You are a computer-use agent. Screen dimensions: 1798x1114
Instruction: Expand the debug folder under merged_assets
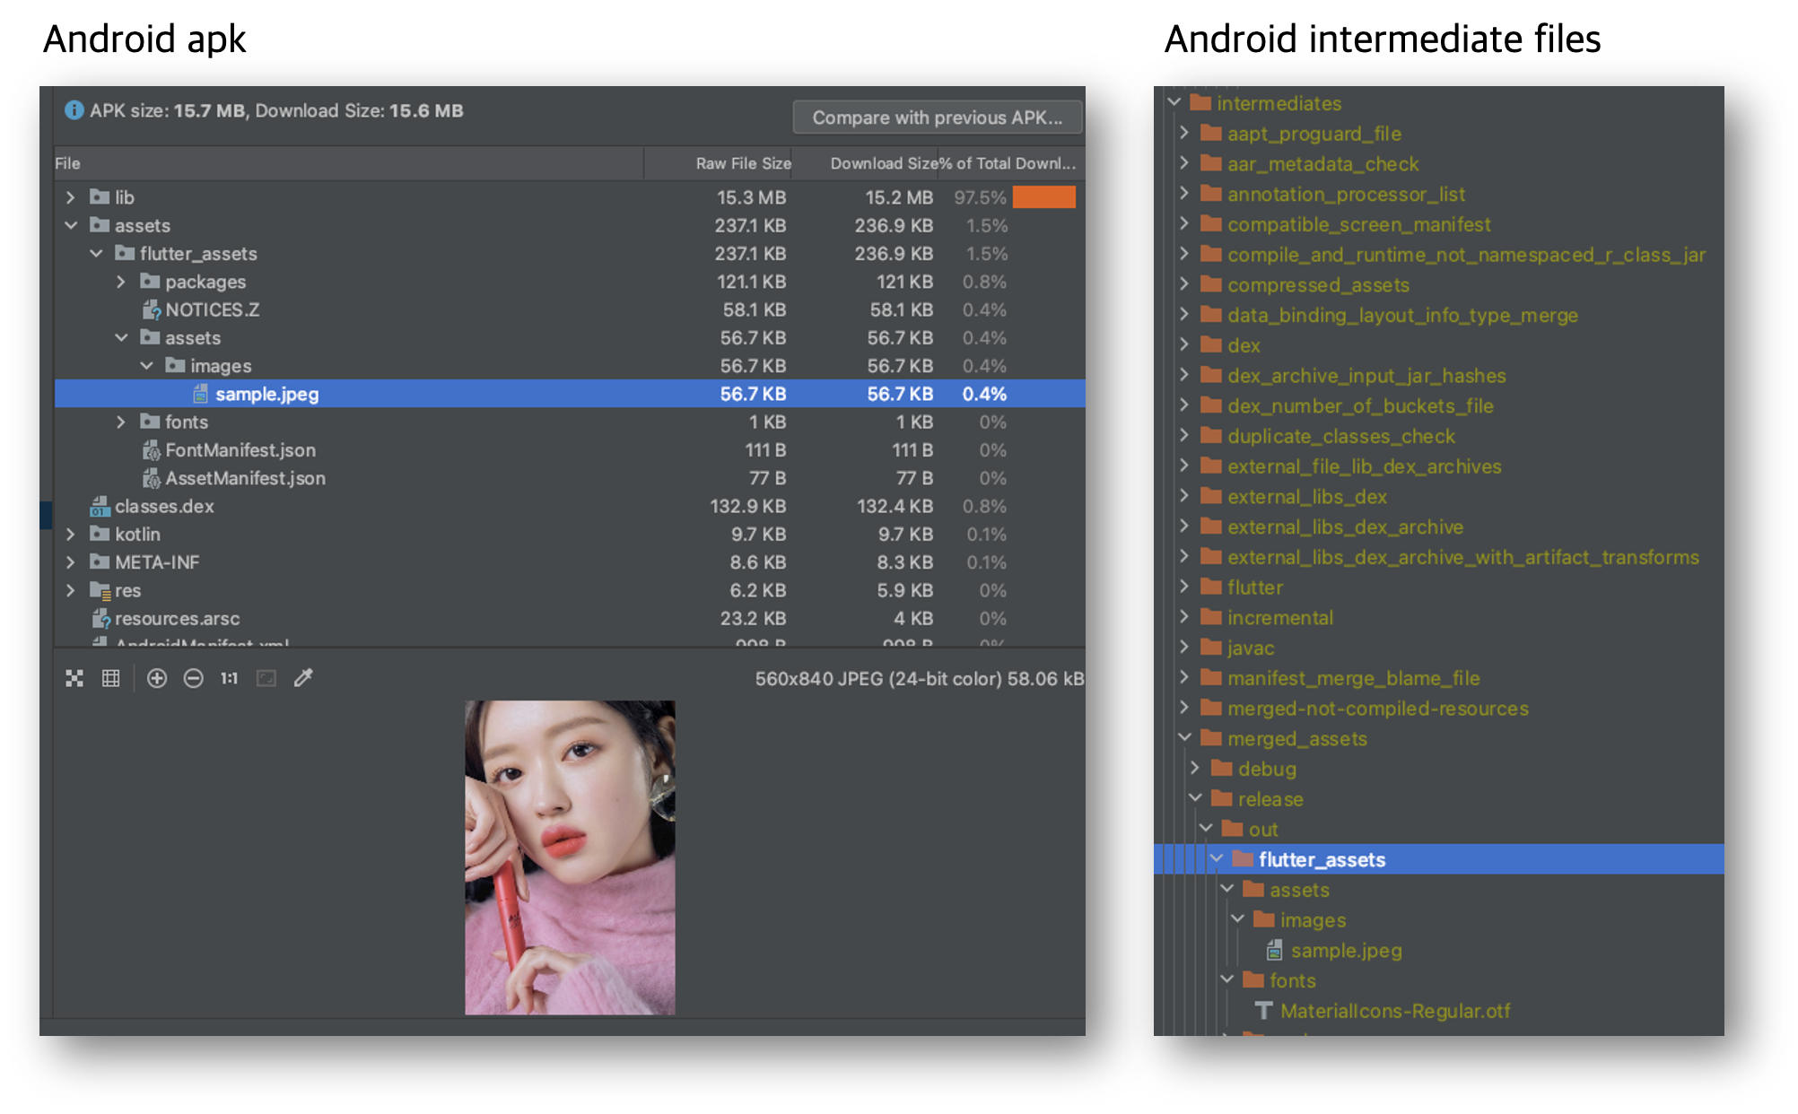[1195, 768]
